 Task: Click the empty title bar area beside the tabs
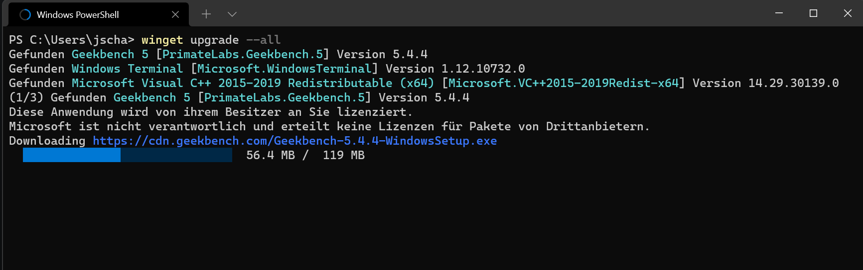point(498,13)
